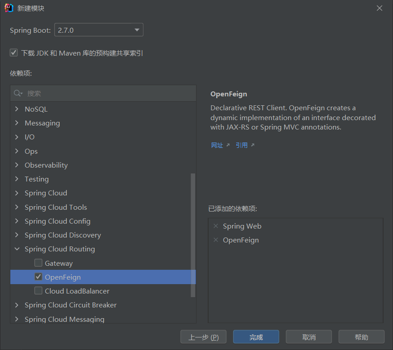Expand the Spring Cloud Tools category
393x350 pixels.
click(x=17, y=207)
